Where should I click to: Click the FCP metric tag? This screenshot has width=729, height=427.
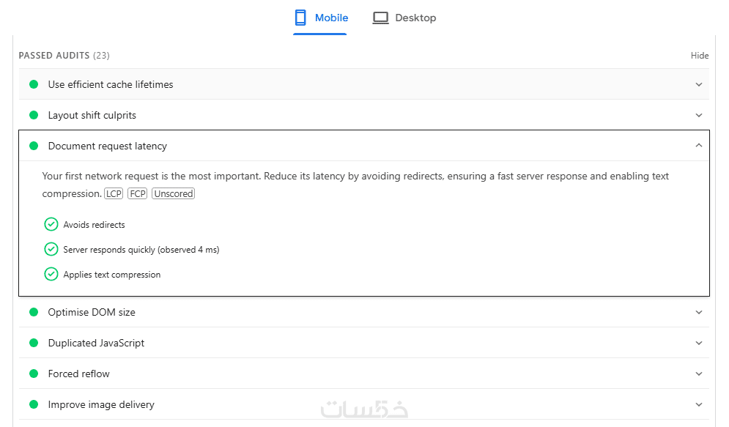click(137, 194)
